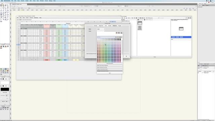Select the red $0.00 total cell in worksheet

point(47,60)
